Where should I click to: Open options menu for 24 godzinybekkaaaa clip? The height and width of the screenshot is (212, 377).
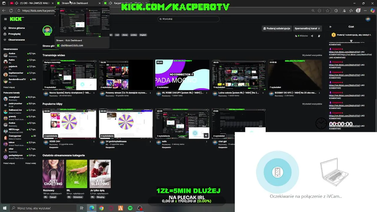coord(151,141)
